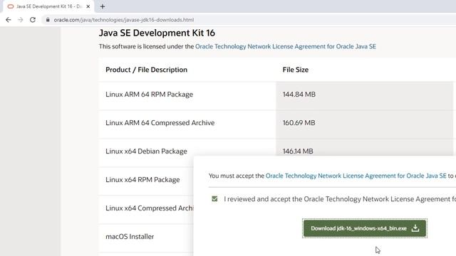Select the Java SE Development Kit 16 tab
Screen dimensions: 456x256
click(48, 6)
